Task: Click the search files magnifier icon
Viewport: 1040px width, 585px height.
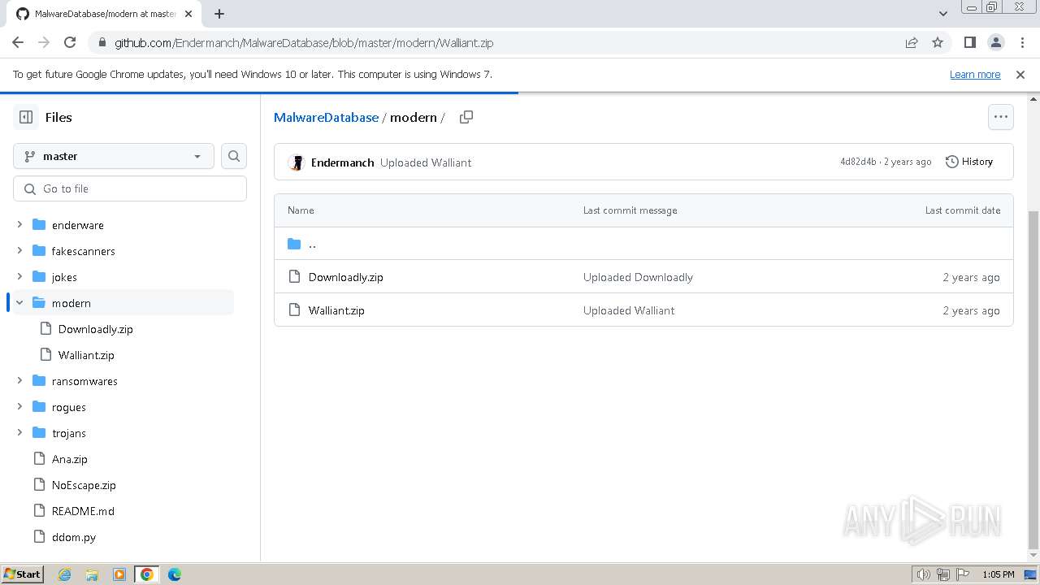Action: point(234,156)
